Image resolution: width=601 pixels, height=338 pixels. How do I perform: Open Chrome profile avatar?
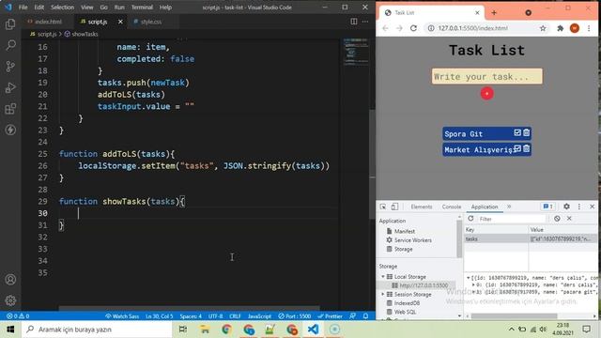pyautogui.click(x=574, y=28)
